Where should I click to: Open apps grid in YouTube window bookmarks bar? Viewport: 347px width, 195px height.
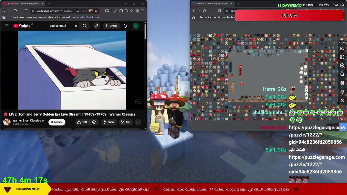(4, 17)
